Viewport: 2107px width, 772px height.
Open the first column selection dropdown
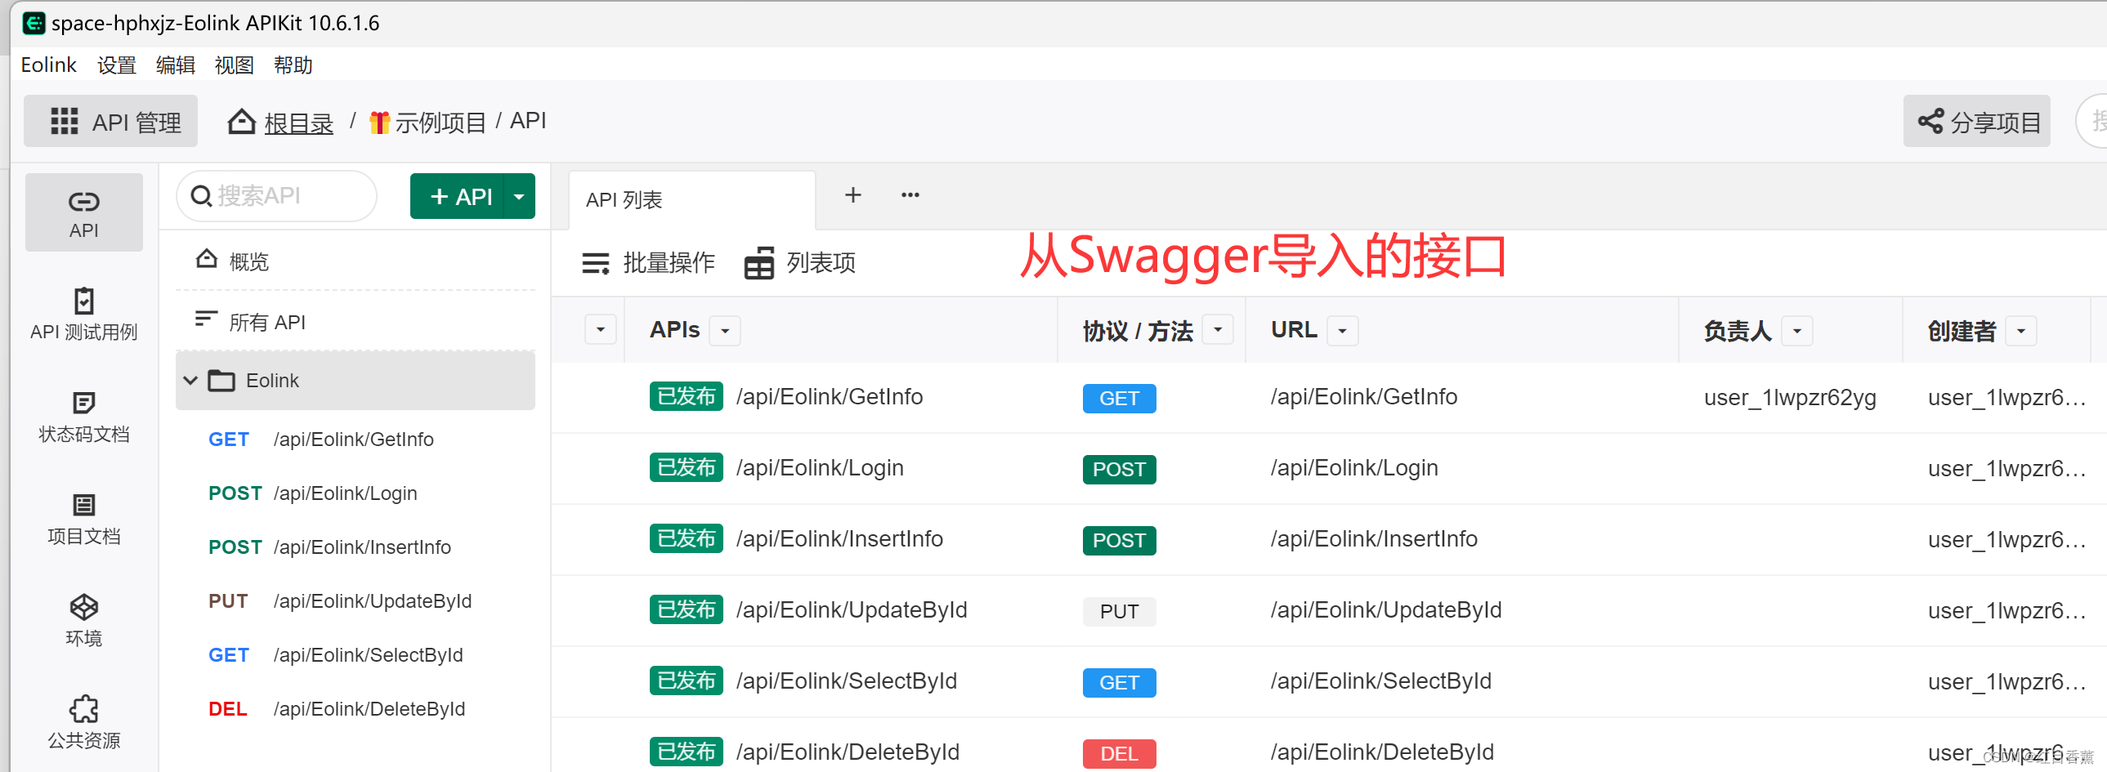[x=601, y=329]
